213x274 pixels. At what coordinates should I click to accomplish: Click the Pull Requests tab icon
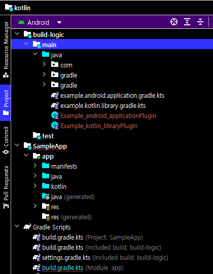point(6,206)
